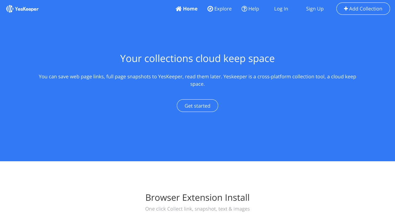Open the Help menu item

point(254,9)
